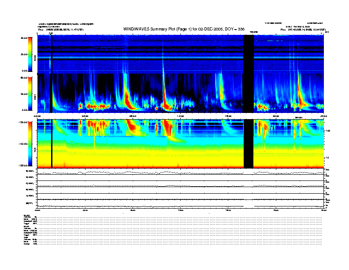Viewport: 349px width, 270px height.
Task: Click the vertical RAD1 panel axis label
Action: click(35, 97)
